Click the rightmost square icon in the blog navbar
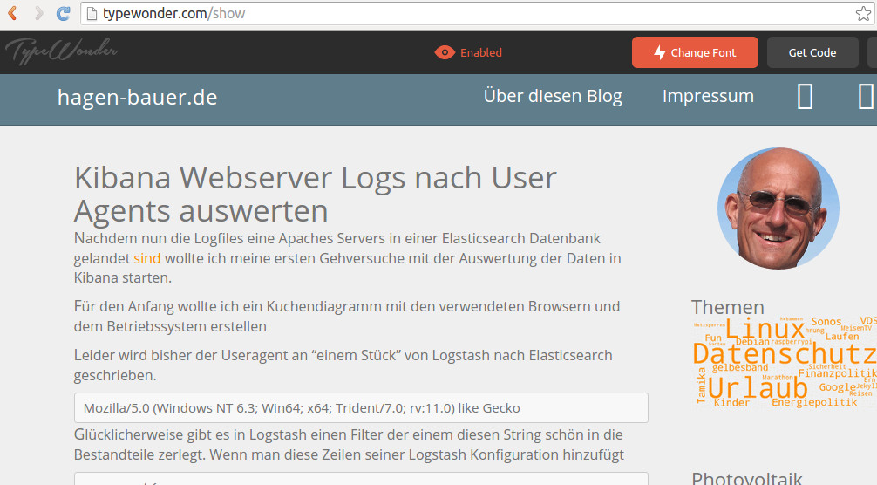The width and height of the screenshot is (877, 485). (x=865, y=97)
